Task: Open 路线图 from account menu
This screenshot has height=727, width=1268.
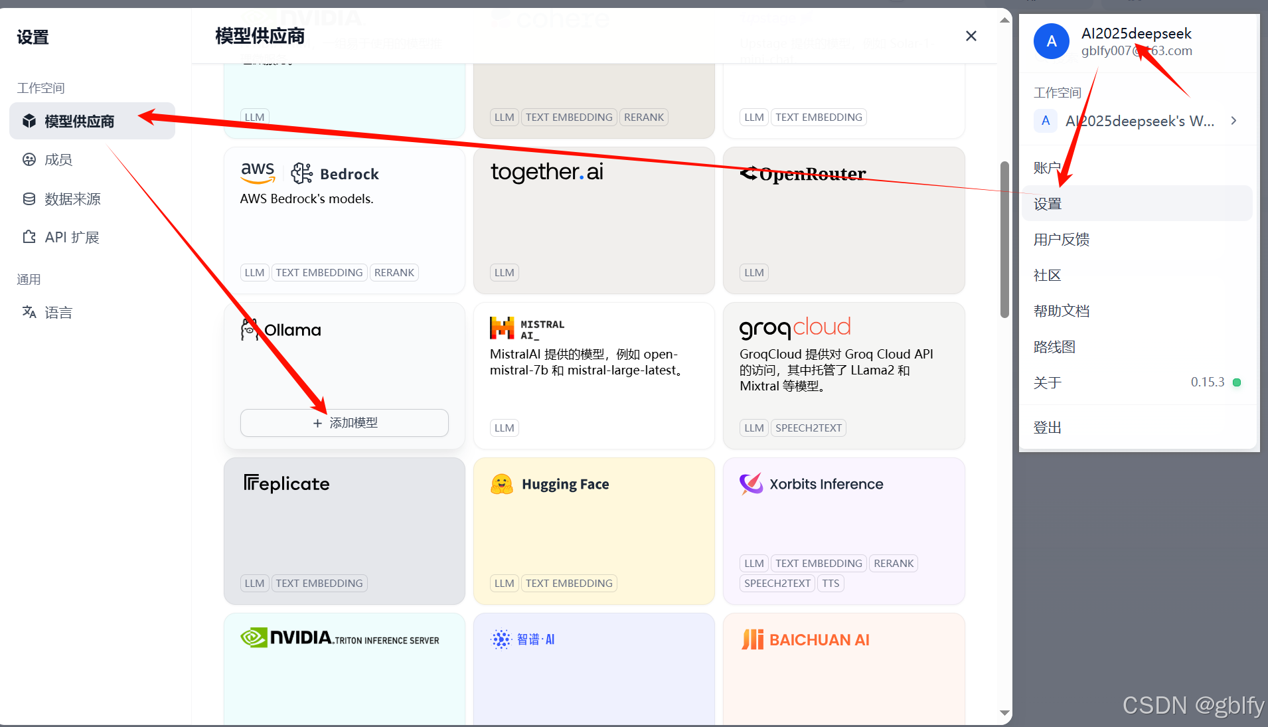Action: [1138, 347]
